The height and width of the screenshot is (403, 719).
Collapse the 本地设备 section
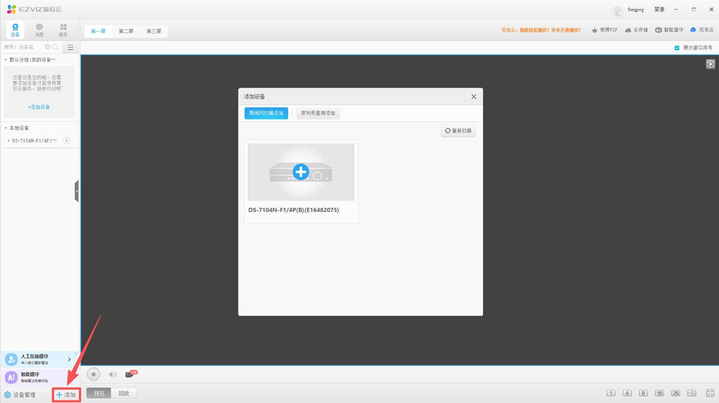coord(6,128)
